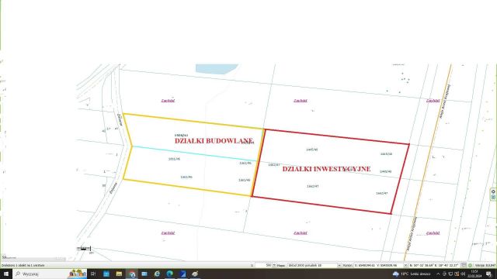The image size is (497, 279).
Task: Click the DZIAŁKI INWESTYCYJNE label
Action: click(326, 169)
